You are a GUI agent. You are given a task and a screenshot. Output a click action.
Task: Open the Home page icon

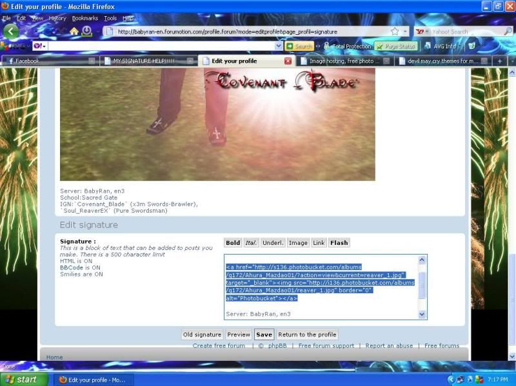[x=74, y=31]
